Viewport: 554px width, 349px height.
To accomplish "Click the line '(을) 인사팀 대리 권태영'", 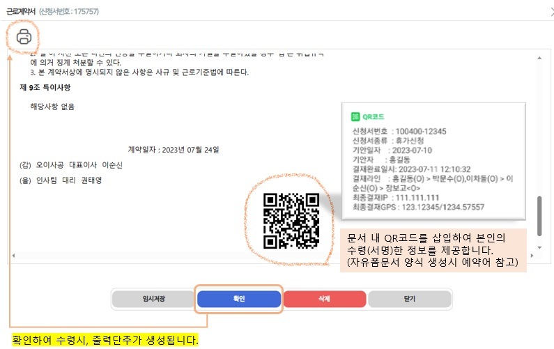I will 61,180.
